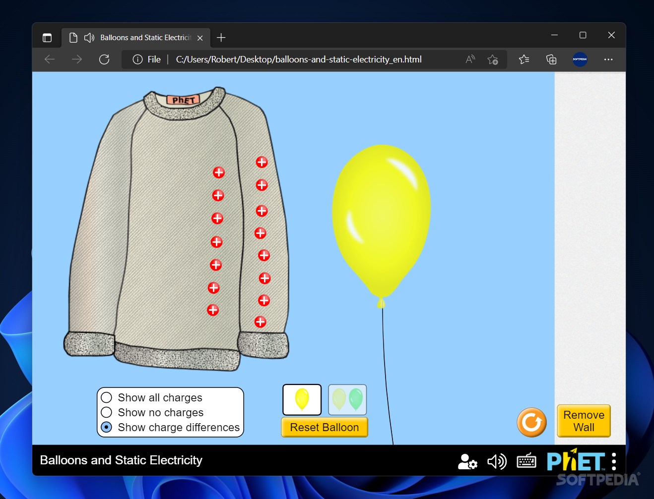Image resolution: width=654 pixels, height=499 pixels.
Task: Click the PhET label on sweater collar
Action: click(184, 100)
